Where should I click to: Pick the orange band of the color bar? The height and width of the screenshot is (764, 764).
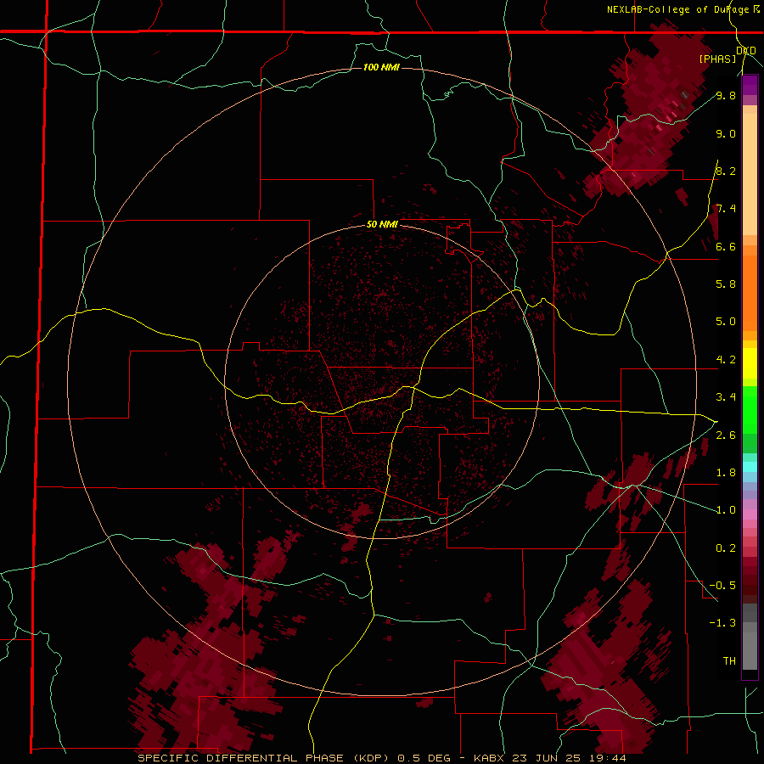750,292
